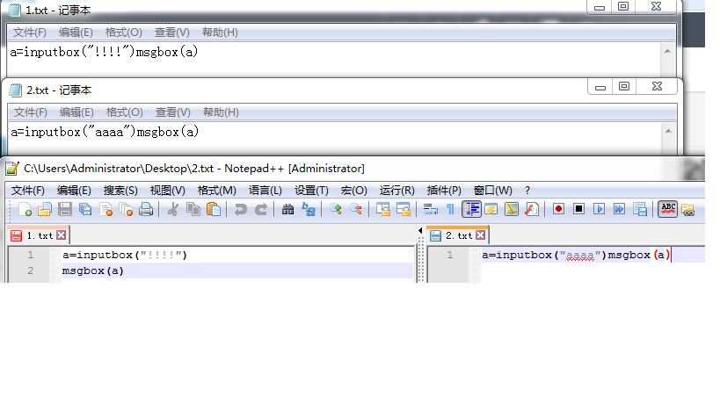Open the 插件(P) menu

444,191
